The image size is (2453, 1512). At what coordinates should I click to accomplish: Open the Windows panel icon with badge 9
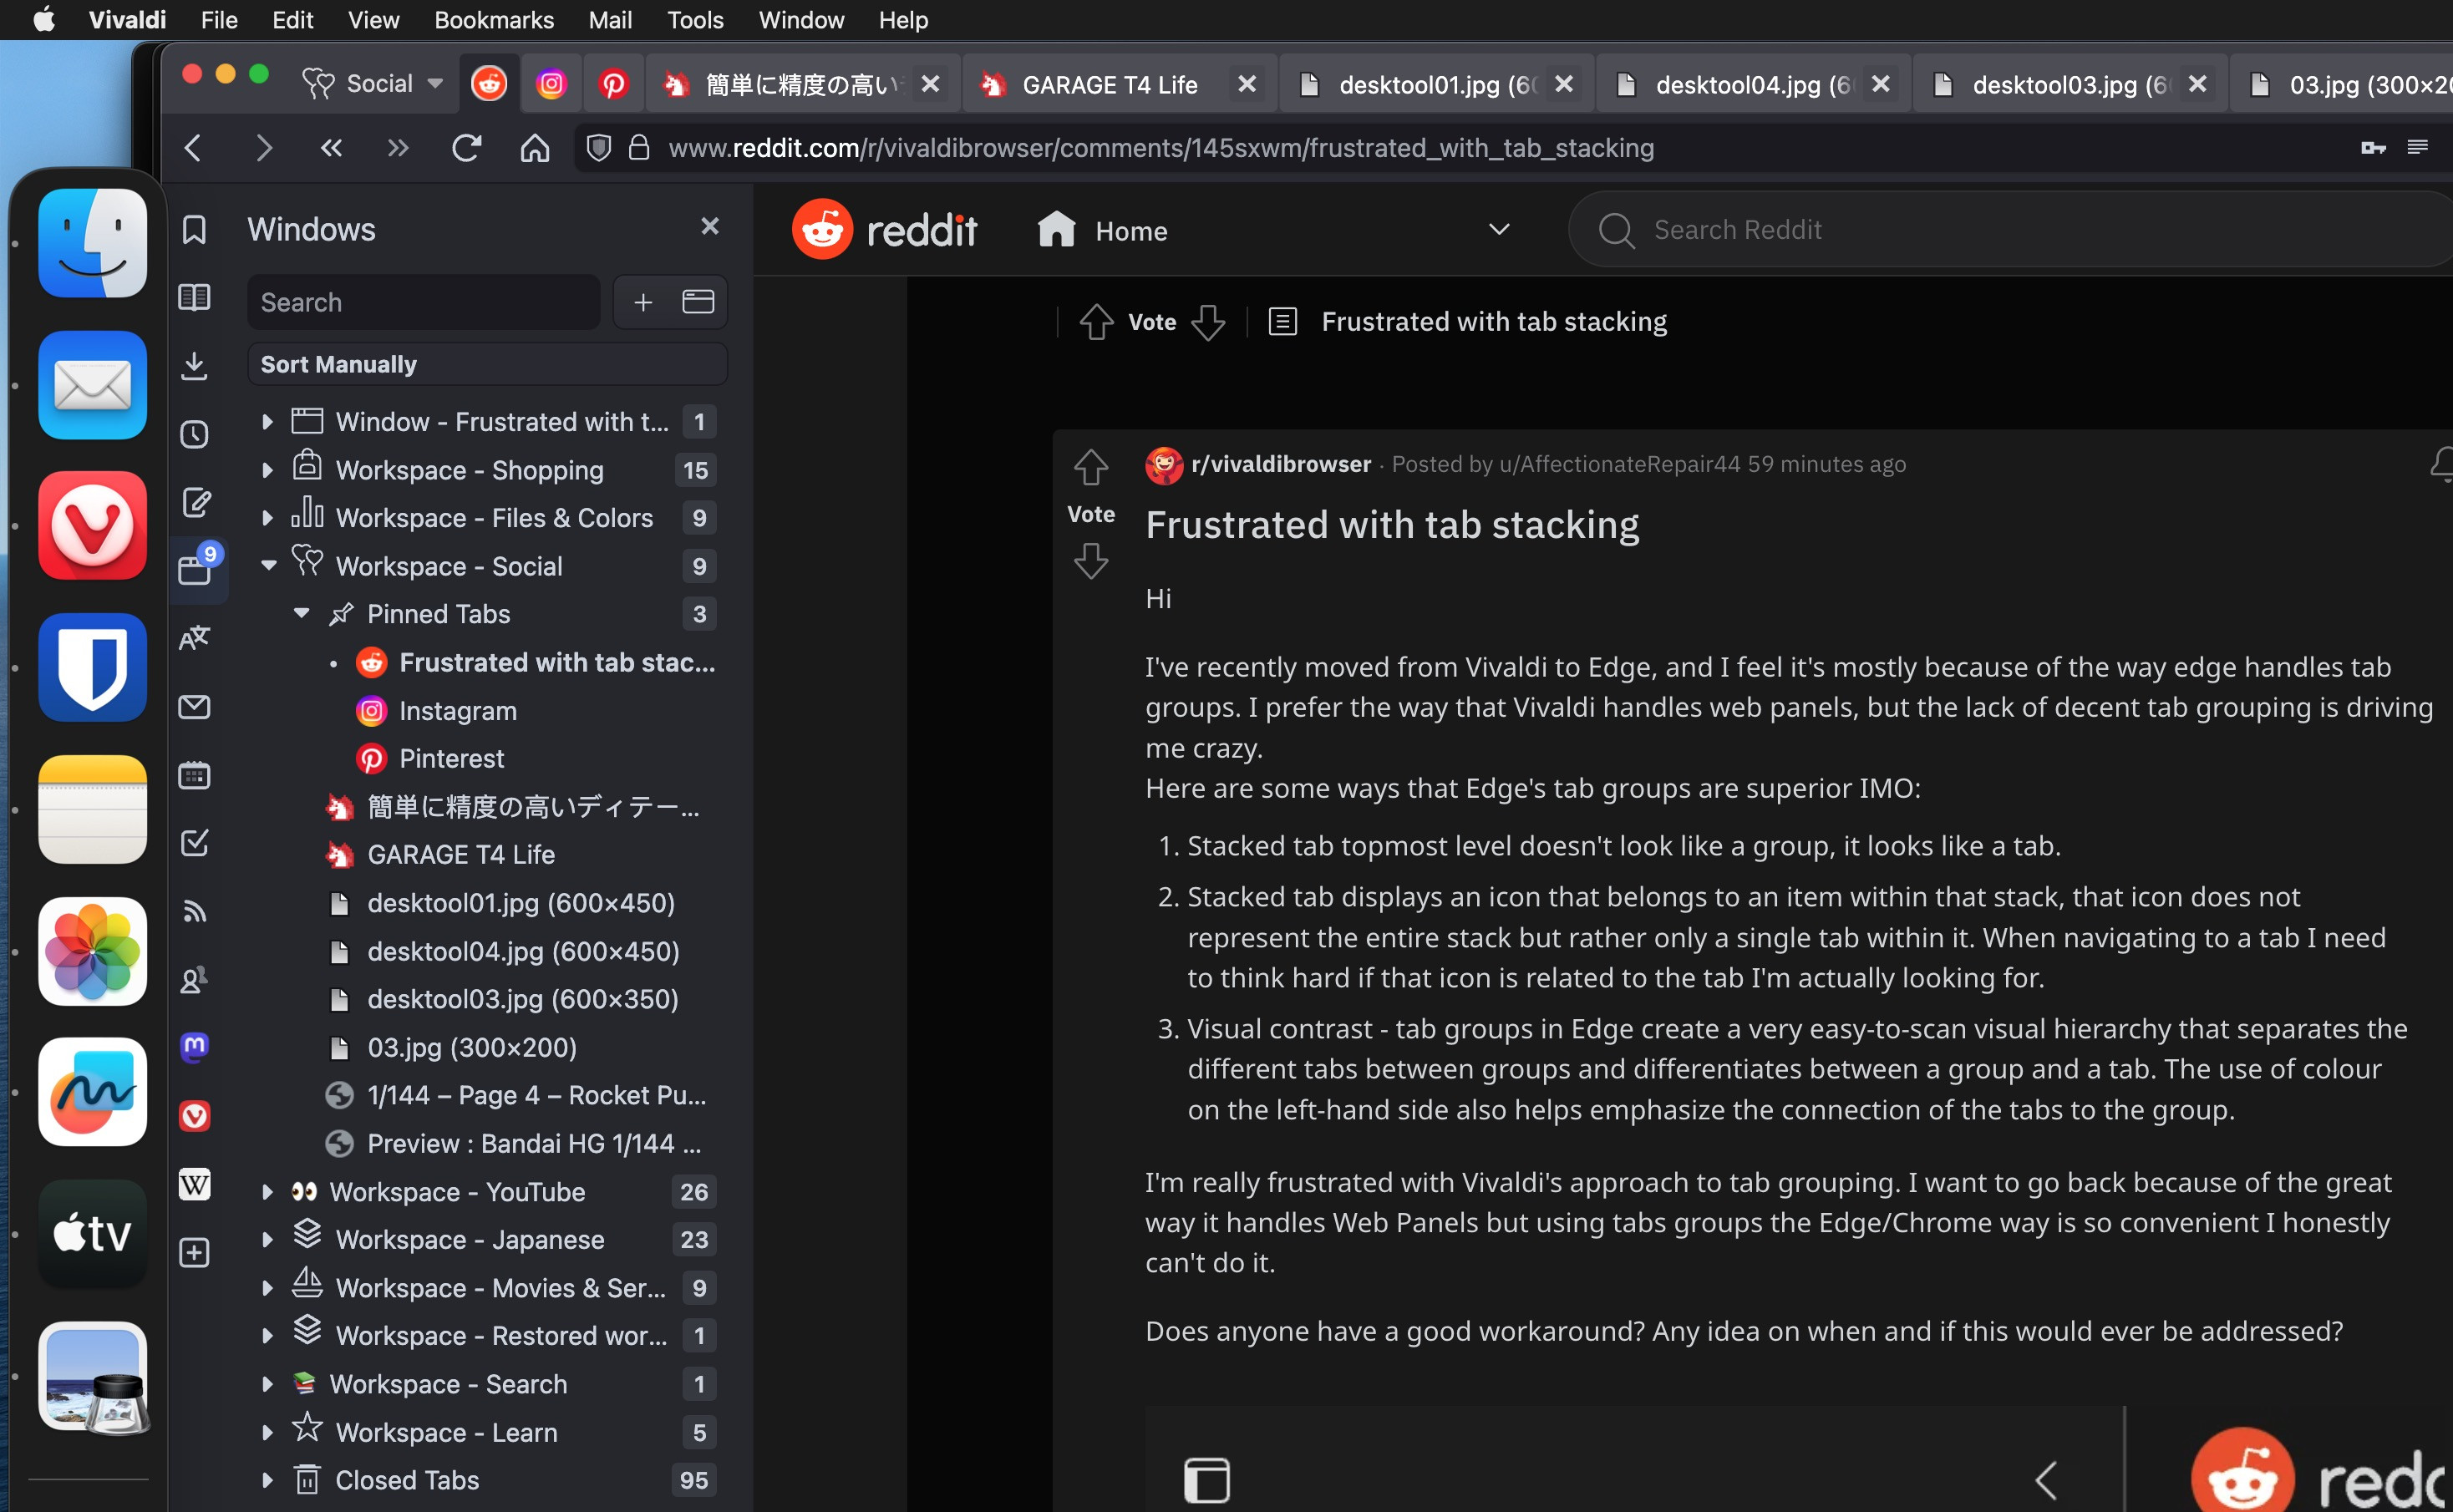(x=197, y=567)
